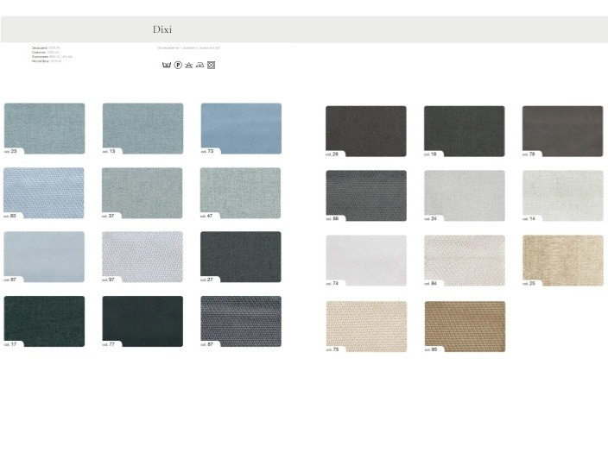
Task: Click the ironing care icon
Action: point(199,65)
